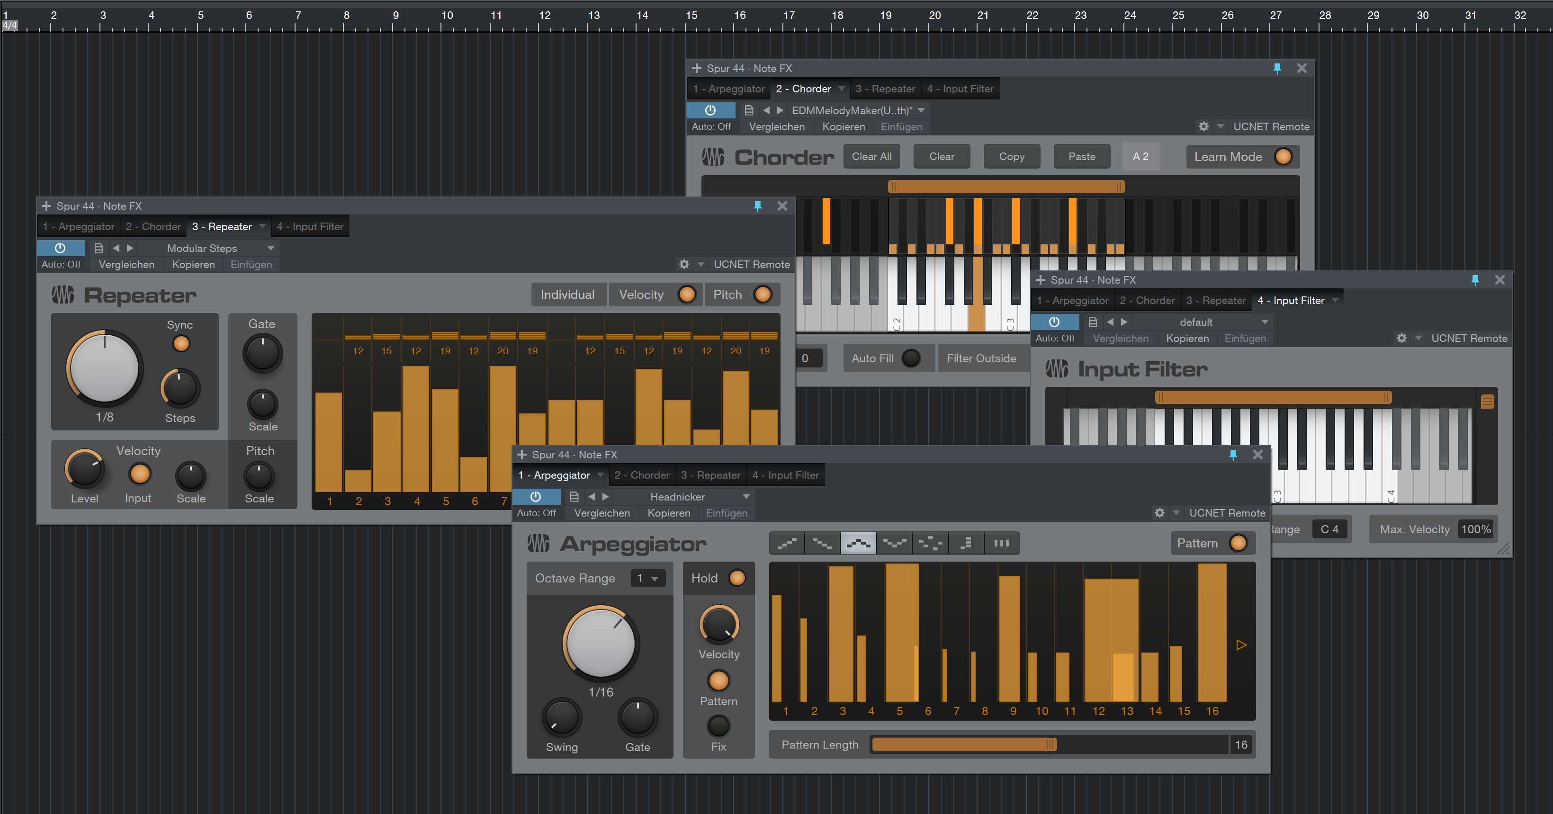Toggle Hold in the Arpeggiator
This screenshot has width=1553, height=814.
[737, 578]
